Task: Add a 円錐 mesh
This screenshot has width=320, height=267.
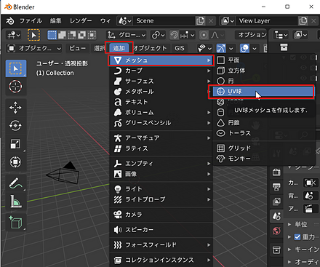Action: point(263,123)
